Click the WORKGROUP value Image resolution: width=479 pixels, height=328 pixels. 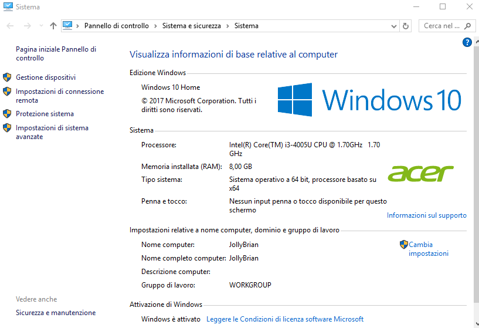point(250,285)
